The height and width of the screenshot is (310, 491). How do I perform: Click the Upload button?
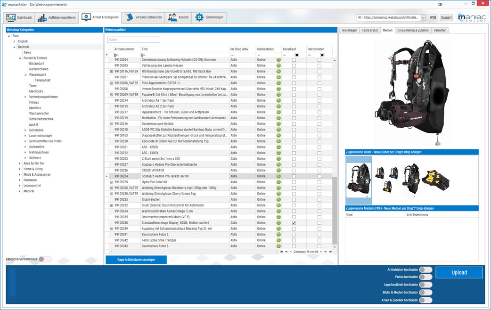tap(459, 272)
